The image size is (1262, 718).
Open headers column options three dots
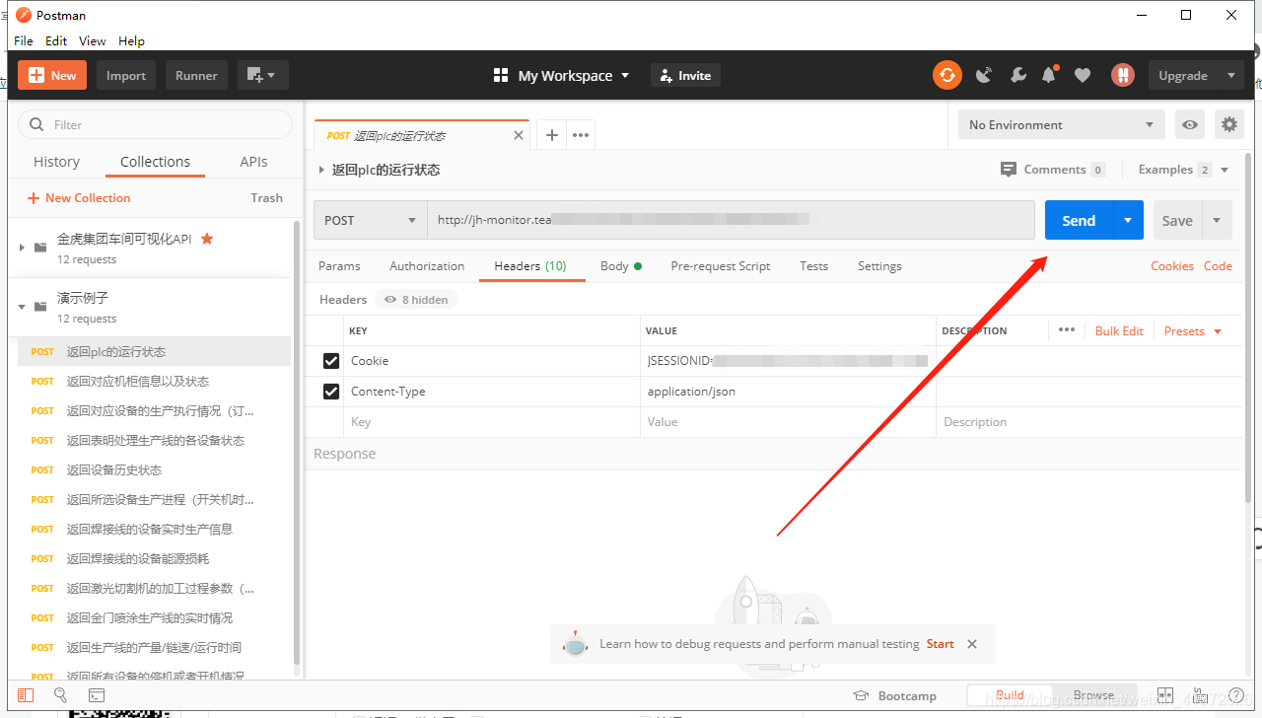tap(1067, 330)
